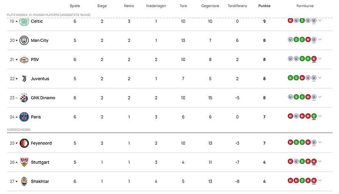Screen dimensions: 339x194
Task: Sort table by Punkte column header
Action: (x=264, y=6)
